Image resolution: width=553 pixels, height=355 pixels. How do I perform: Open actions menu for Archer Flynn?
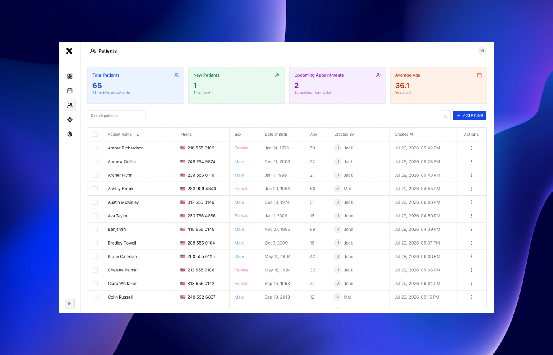pyautogui.click(x=471, y=175)
